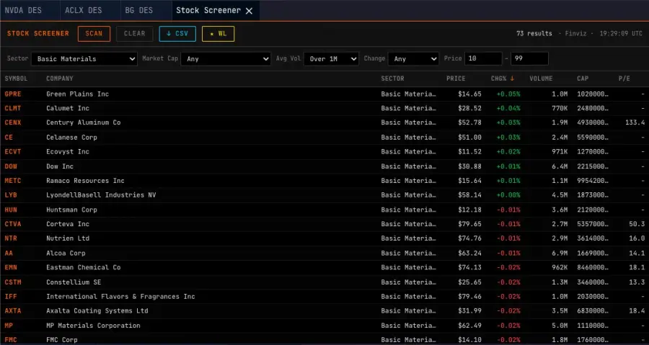649x345 pixels.
Task: Click the CENX ticker symbol
Action: [x=13, y=122]
